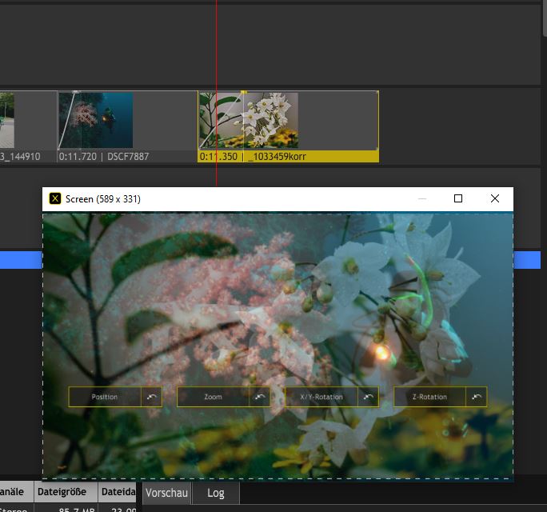Image resolution: width=547 pixels, height=512 pixels.
Task: Click the Dateidatum column header
Action: [x=118, y=492]
